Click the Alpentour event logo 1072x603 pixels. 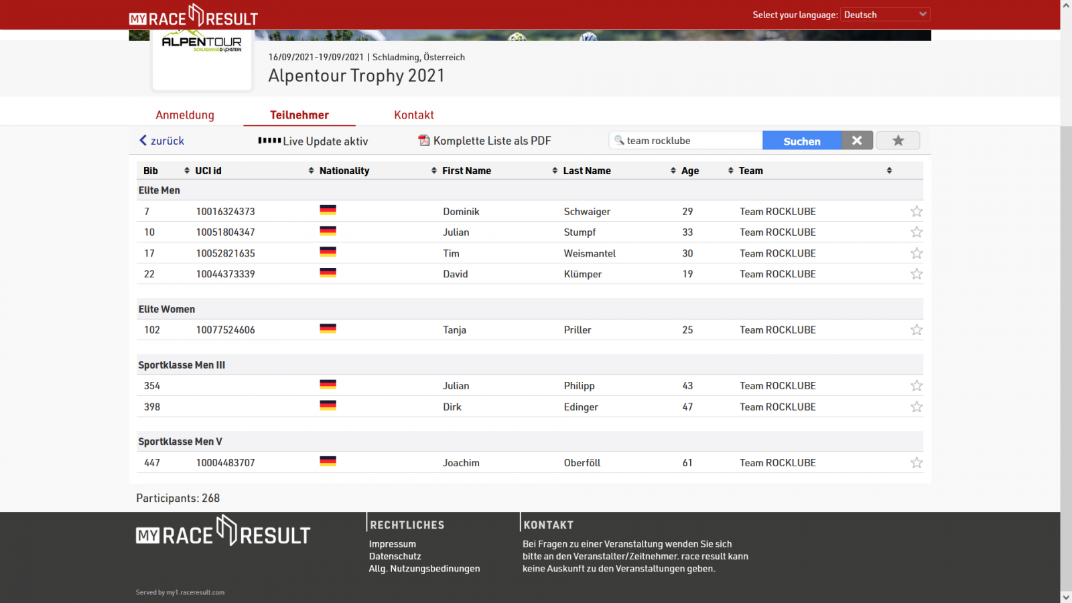point(202,44)
